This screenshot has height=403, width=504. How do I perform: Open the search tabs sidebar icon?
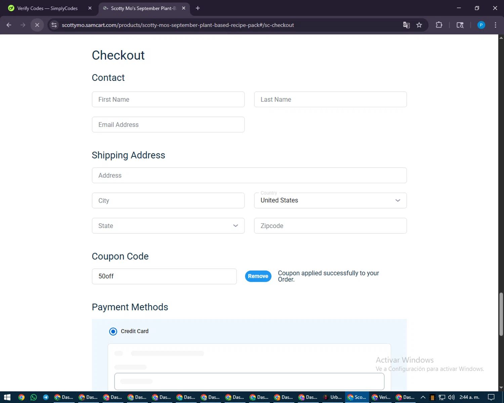[460, 25]
